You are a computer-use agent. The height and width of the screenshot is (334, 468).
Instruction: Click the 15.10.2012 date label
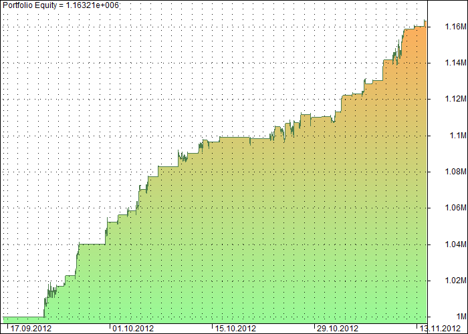point(235,329)
